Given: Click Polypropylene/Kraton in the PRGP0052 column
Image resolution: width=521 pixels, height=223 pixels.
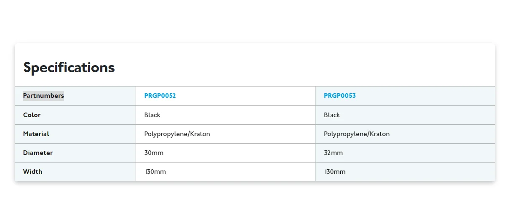Looking at the screenshot, I should [x=177, y=134].
